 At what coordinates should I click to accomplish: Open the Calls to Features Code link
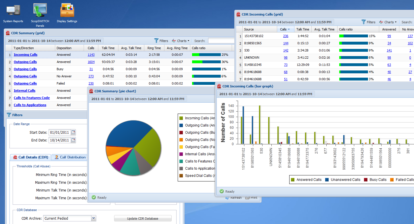click(32, 98)
